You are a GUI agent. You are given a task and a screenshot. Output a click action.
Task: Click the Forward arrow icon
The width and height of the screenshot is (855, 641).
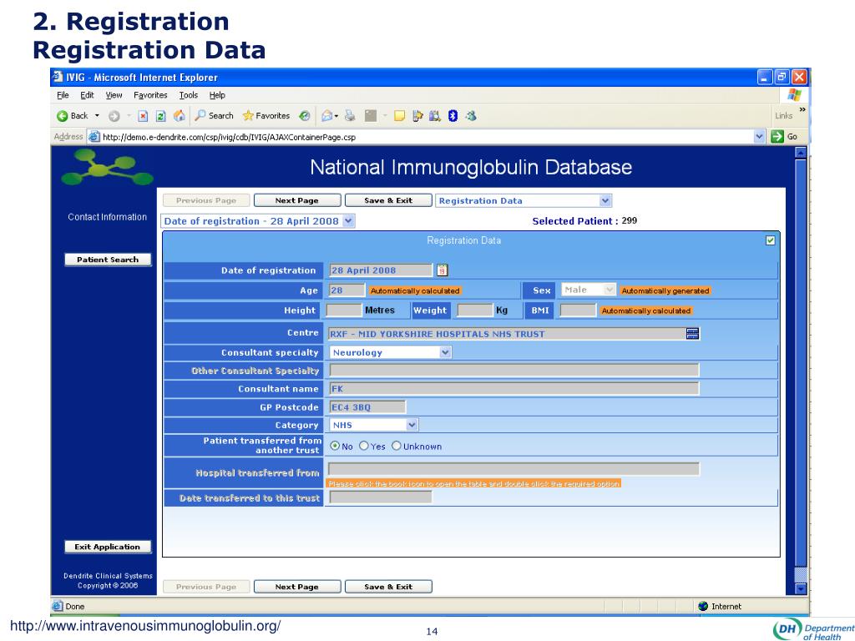(x=114, y=115)
